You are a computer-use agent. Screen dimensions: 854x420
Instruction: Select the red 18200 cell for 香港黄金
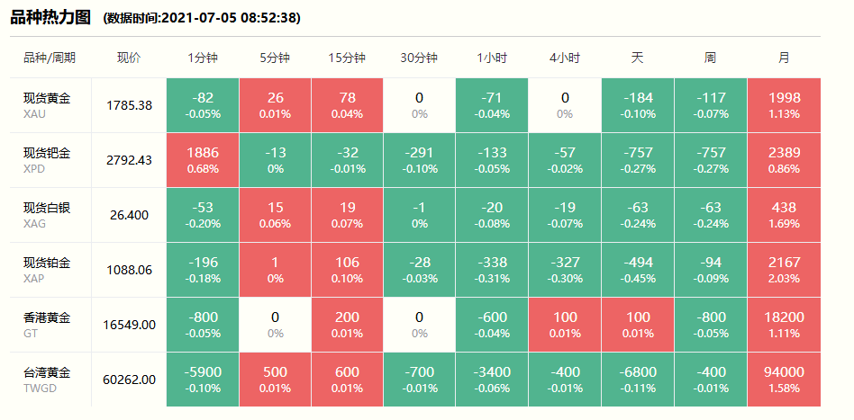784,324
